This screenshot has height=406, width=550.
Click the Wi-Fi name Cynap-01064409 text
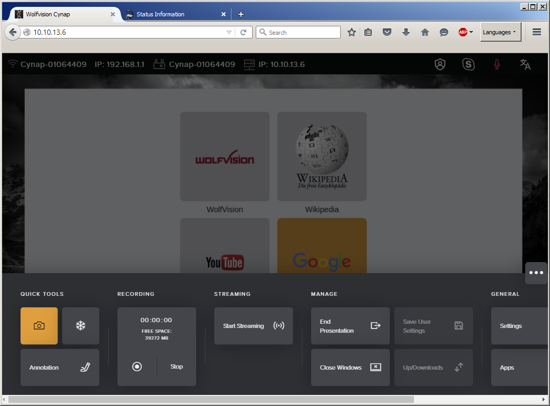pos(53,64)
